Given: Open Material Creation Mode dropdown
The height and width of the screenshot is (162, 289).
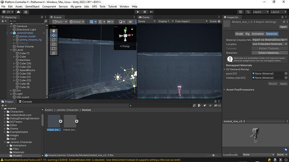Looking at the screenshot, I should pos(270,40).
